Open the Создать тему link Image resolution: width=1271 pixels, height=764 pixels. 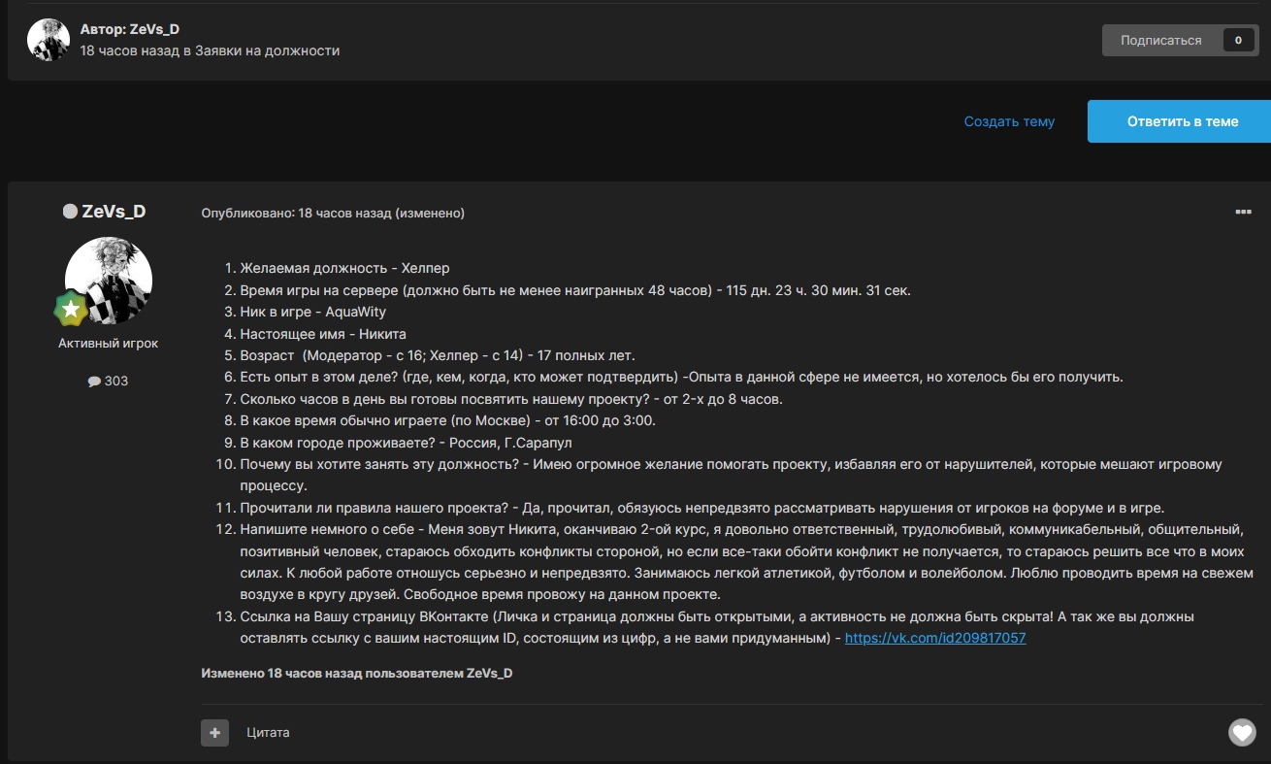coord(1009,121)
